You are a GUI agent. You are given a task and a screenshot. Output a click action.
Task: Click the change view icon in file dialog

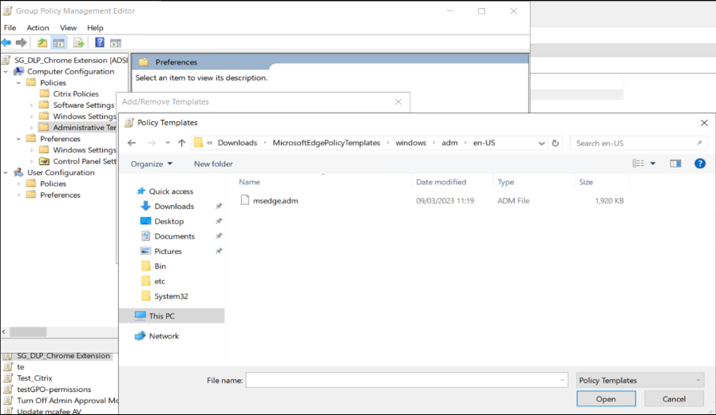tap(639, 164)
